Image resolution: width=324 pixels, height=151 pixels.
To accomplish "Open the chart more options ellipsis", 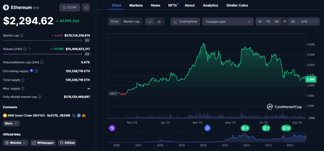I will tap(315, 22).
